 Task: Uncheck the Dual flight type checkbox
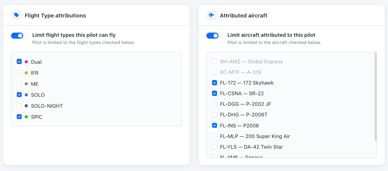(19, 61)
